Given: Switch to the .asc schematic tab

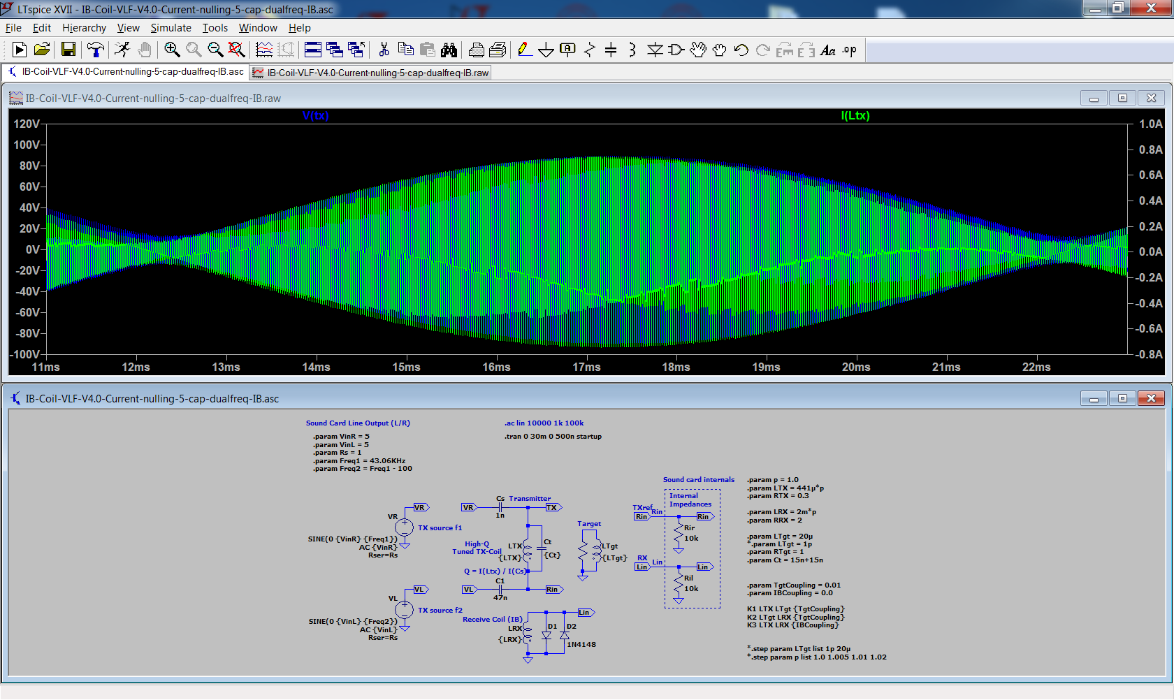Looking at the screenshot, I should pyautogui.click(x=126, y=72).
